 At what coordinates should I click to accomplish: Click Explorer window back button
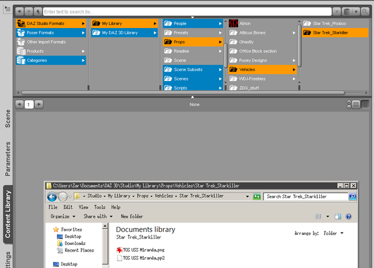coord(52,197)
